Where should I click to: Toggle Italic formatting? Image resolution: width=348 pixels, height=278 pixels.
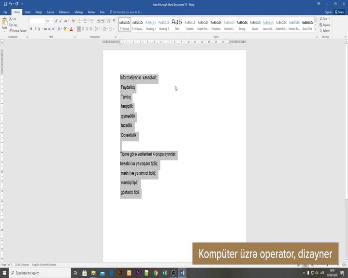pos(35,29)
